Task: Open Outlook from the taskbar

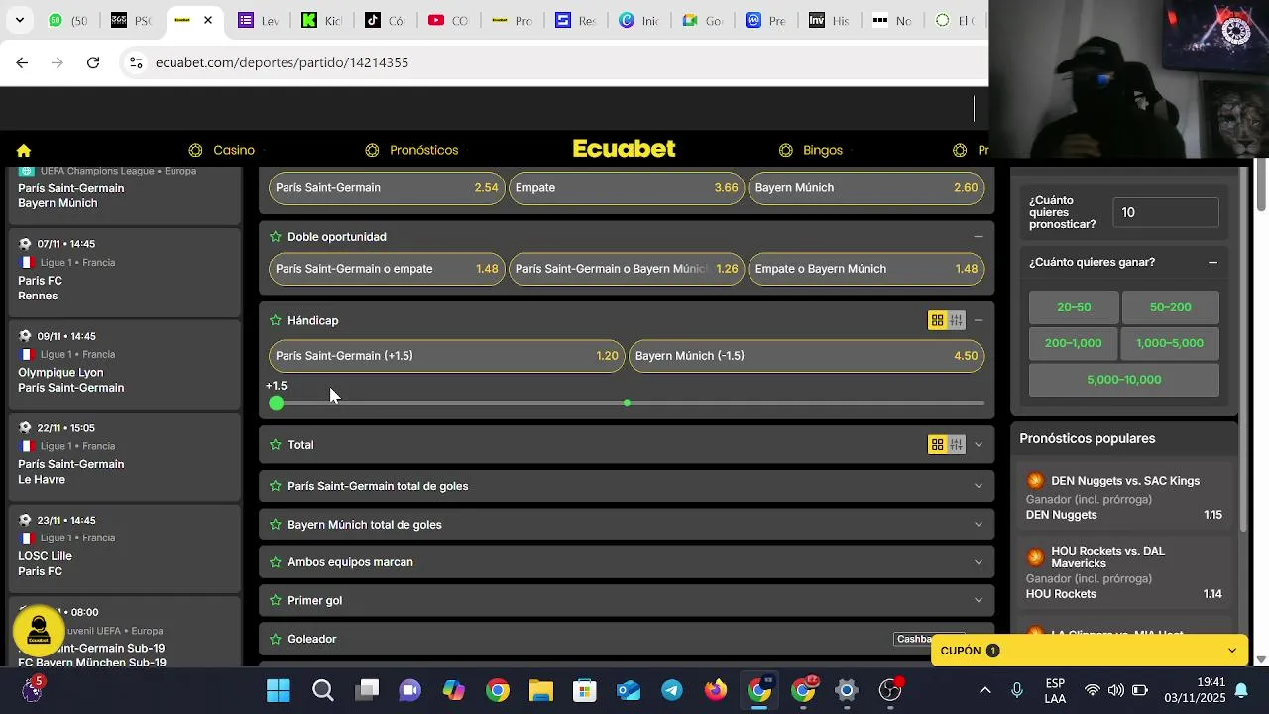Action: pyautogui.click(x=629, y=690)
